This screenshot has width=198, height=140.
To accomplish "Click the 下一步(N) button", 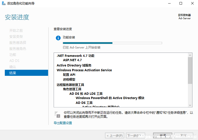I will tap(135, 136).
